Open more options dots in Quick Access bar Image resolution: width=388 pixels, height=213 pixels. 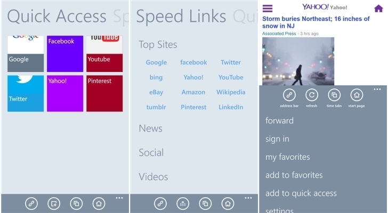[119, 198]
